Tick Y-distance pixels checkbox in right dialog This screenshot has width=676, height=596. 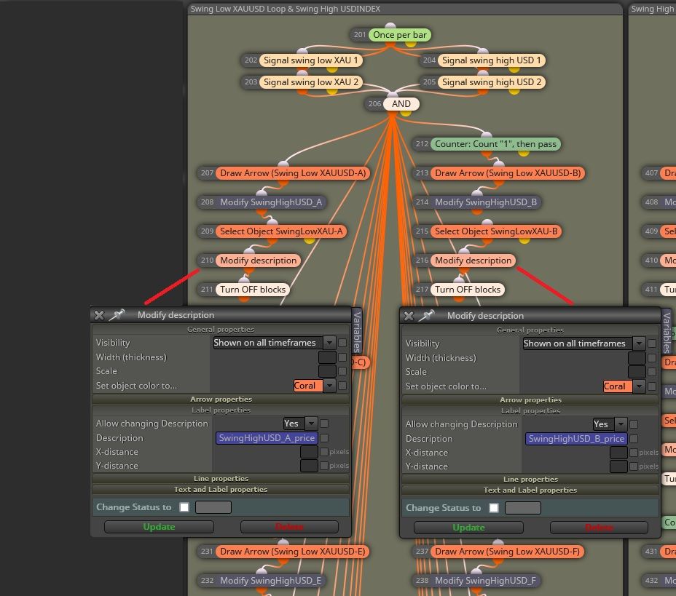634,466
